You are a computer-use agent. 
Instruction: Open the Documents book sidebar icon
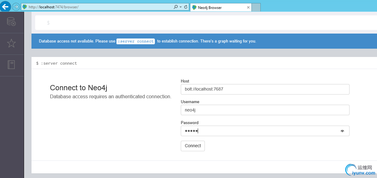coord(11,65)
